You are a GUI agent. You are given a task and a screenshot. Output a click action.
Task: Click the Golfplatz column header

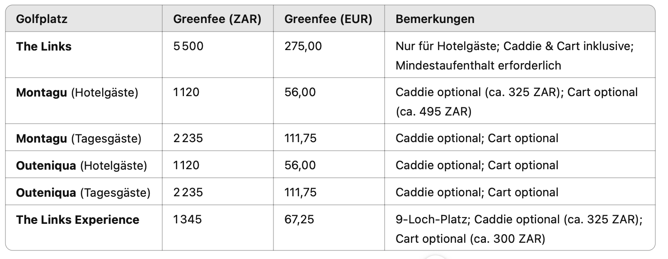42,19
